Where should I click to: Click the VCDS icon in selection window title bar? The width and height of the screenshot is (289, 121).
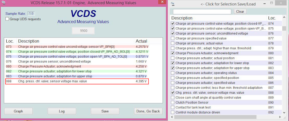coord(173,4)
